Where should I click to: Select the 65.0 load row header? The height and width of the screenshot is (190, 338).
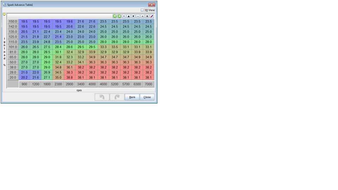click(x=13, y=57)
